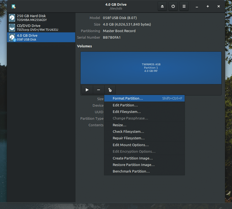Close the Disks window
This screenshot has height=209, width=232.
tap(219, 6)
